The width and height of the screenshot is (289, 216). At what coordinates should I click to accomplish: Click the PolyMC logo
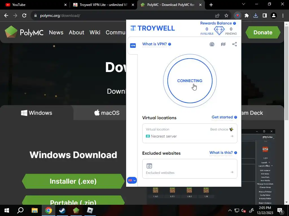click(24, 32)
